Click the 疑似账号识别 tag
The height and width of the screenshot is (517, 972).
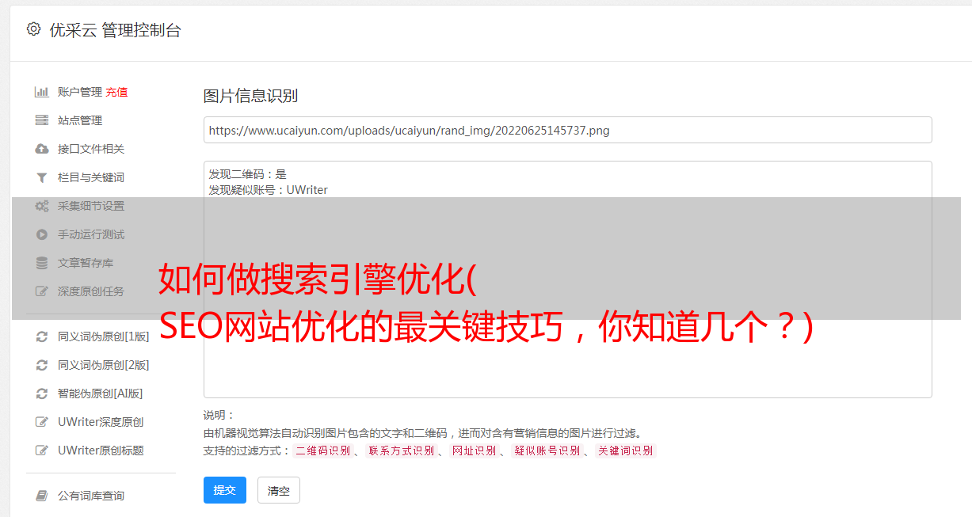point(547,450)
